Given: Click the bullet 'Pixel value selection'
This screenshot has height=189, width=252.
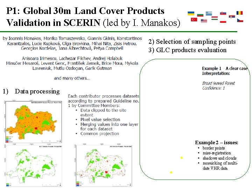Looking at the screenshot, I should 100,120.
